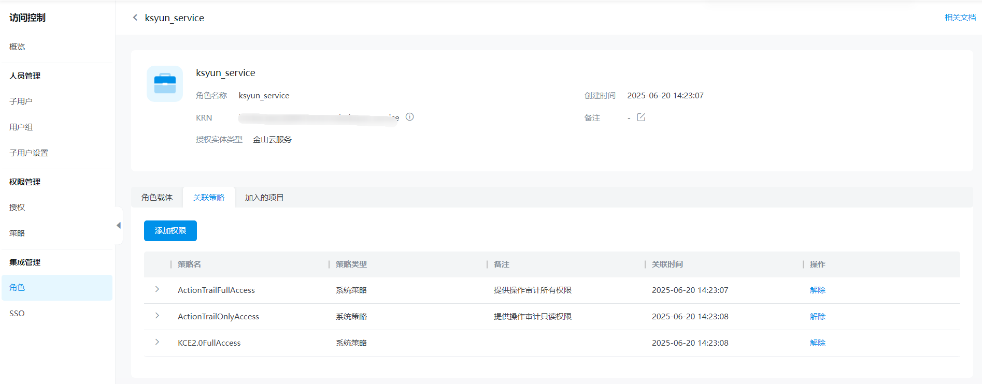Screen dimensions: 982x384
Task: Click 解除 for KCE2.0FullAccess
Action: (817, 343)
